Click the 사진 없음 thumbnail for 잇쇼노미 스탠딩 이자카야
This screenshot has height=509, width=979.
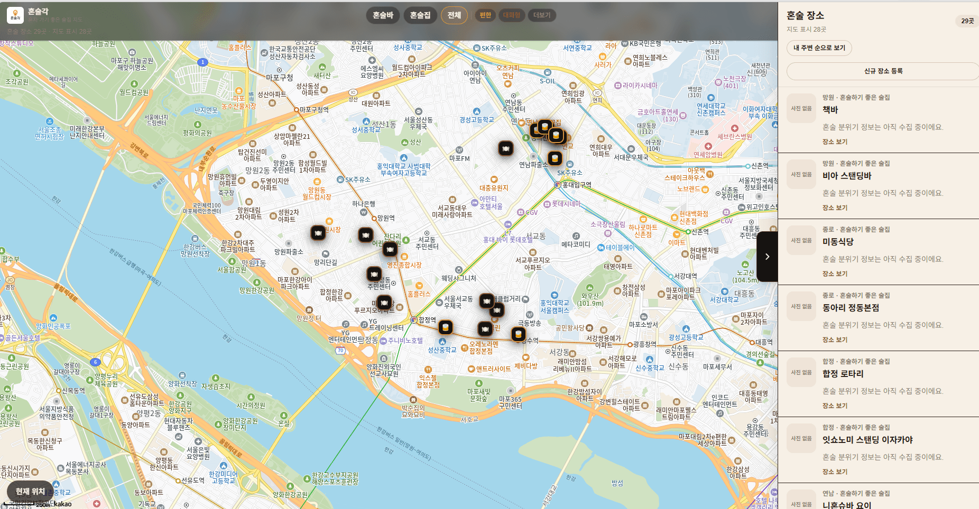tap(801, 438)
